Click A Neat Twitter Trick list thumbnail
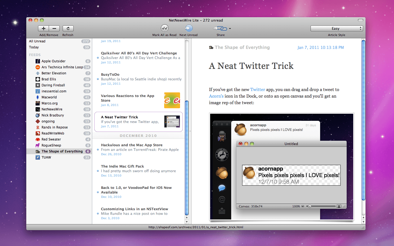This screenshot has height=246, width=394. 172,121
